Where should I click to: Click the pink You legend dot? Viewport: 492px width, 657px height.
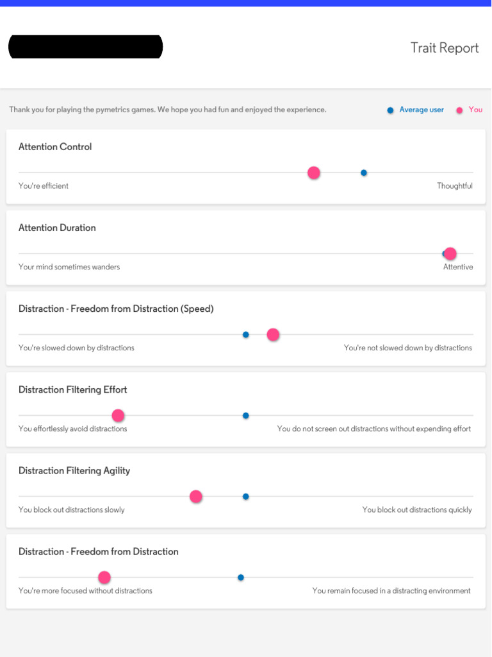tap(459, 110)
